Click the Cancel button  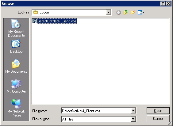point(158,119)
